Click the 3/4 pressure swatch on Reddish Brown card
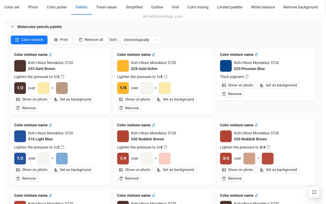326x204 pixels. click(226, 159)
